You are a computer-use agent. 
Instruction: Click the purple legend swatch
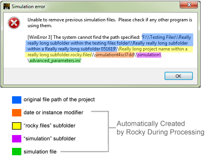click(x=17, y=139)
